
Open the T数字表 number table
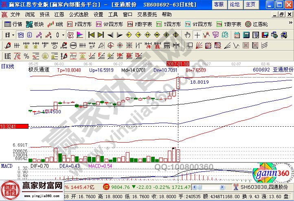(x=229, y=24)
